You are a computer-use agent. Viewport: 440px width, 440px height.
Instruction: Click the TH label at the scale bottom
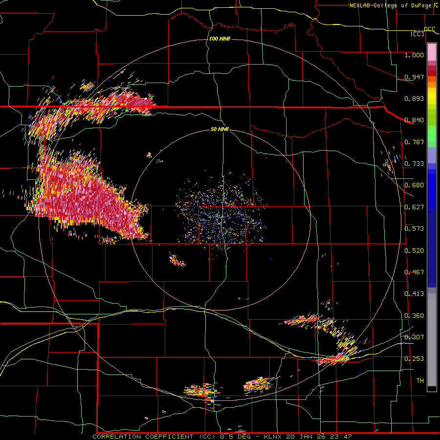pos(420,381)
